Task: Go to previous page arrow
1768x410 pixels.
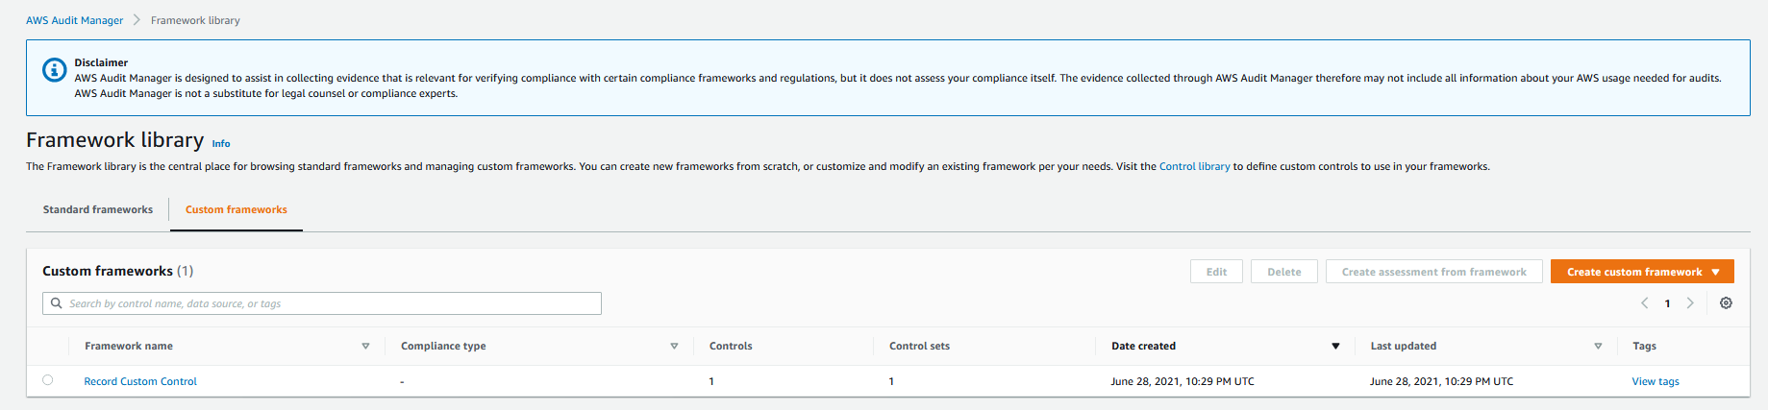Action: (x=1645, y=303)
